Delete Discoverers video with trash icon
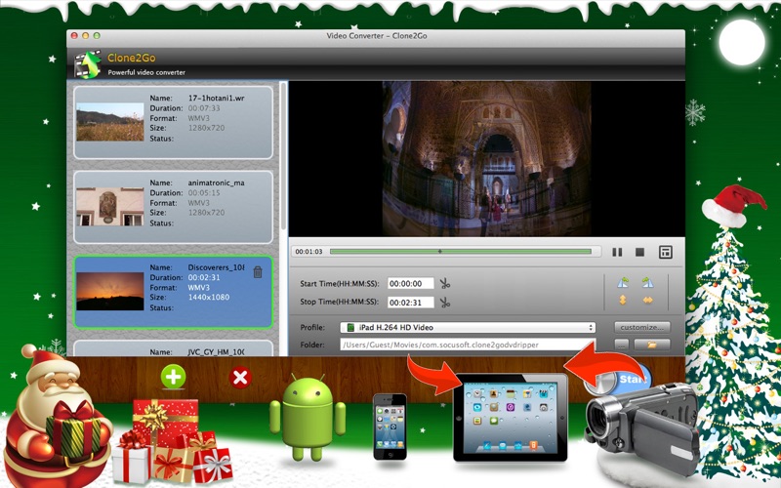781x488 pixels. tap(258, 272)
